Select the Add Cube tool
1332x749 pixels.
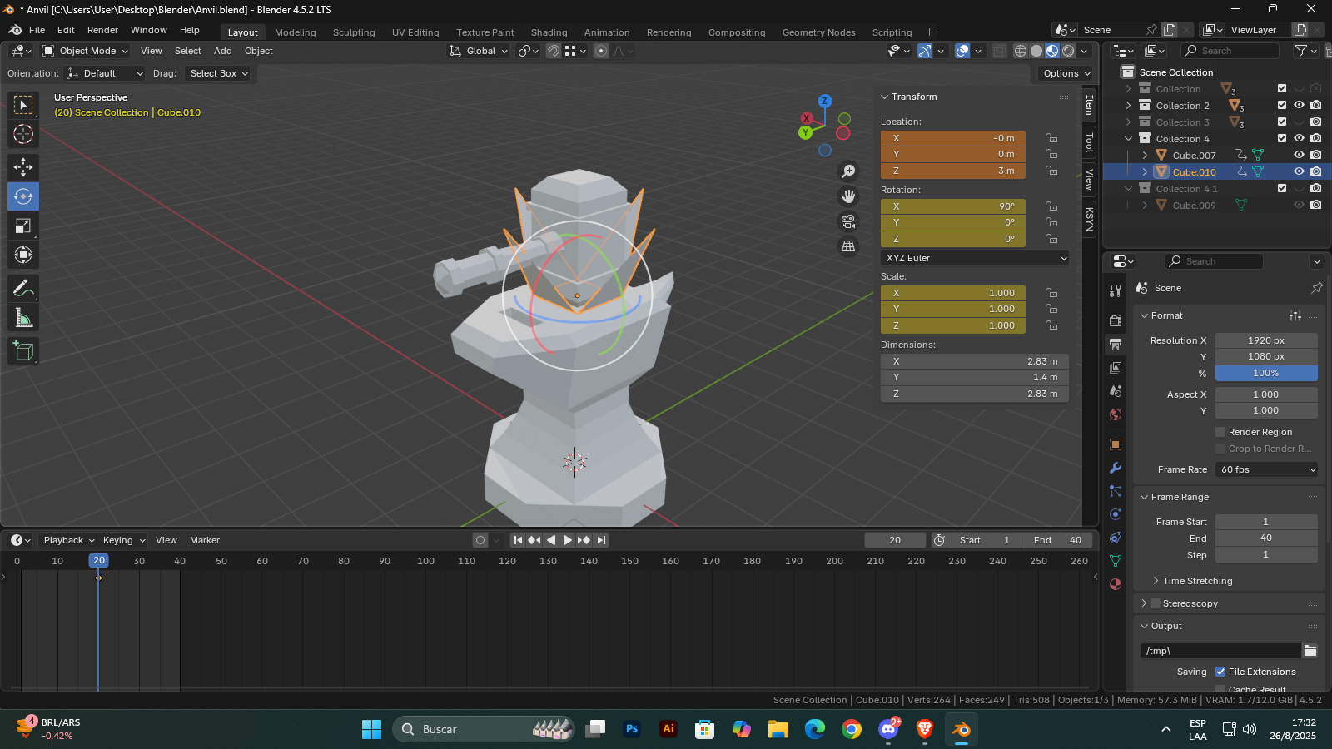tap(23, 351)
